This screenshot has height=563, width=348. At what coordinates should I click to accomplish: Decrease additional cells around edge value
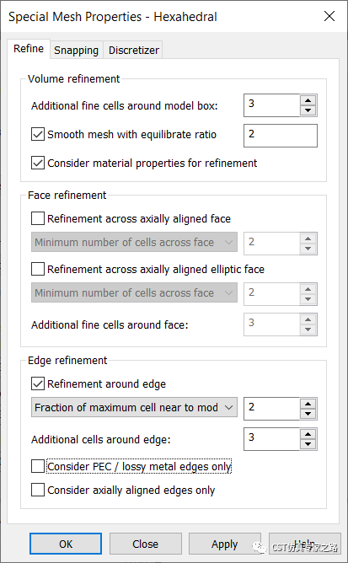(x=308, y=444)
